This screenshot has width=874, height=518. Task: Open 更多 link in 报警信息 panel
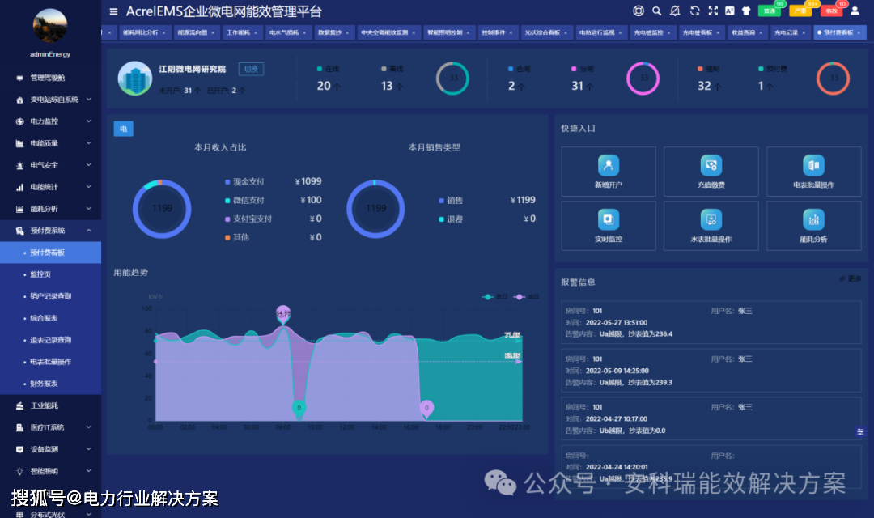[851, 278]
